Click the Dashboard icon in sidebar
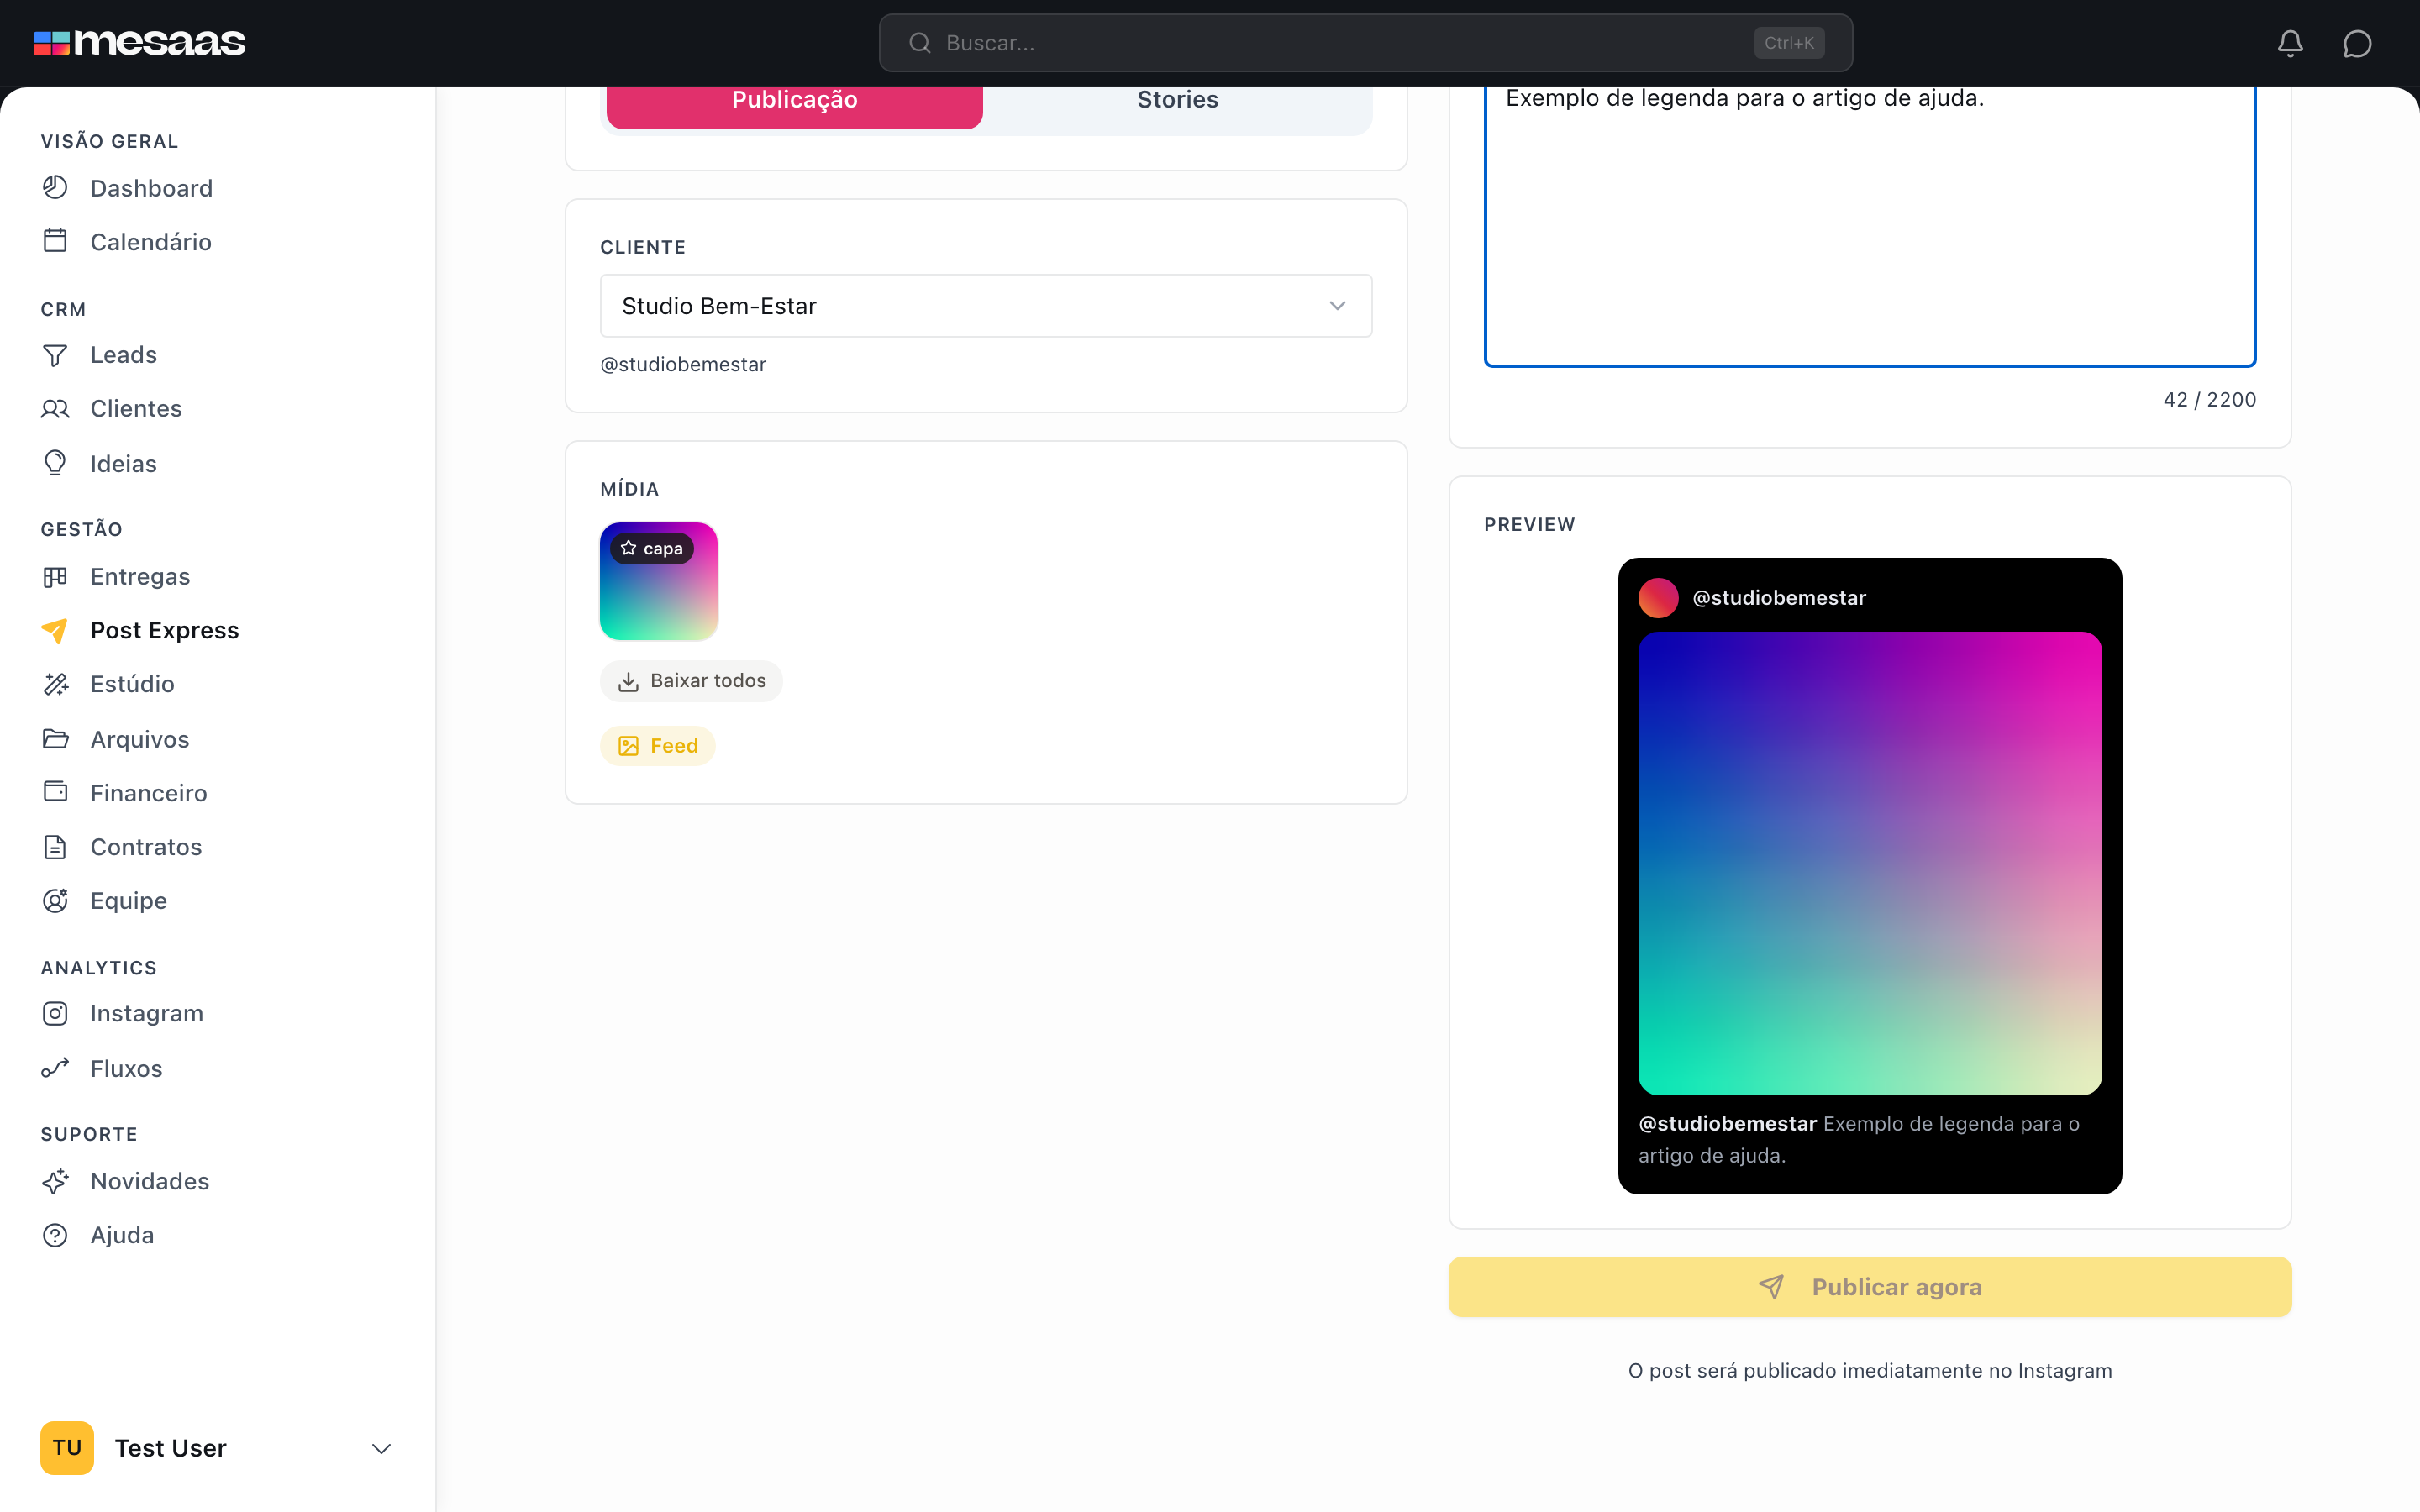This screenshot has height=1512, width=2420. click(x=55, y=187)
